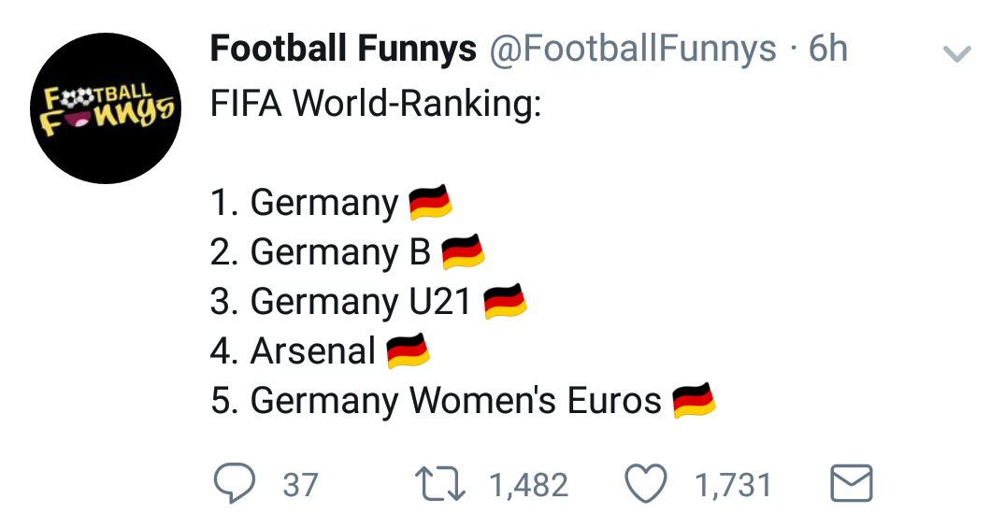Click the reply count 37
Screen dimensions: 1004x528
tap(300, 485)
